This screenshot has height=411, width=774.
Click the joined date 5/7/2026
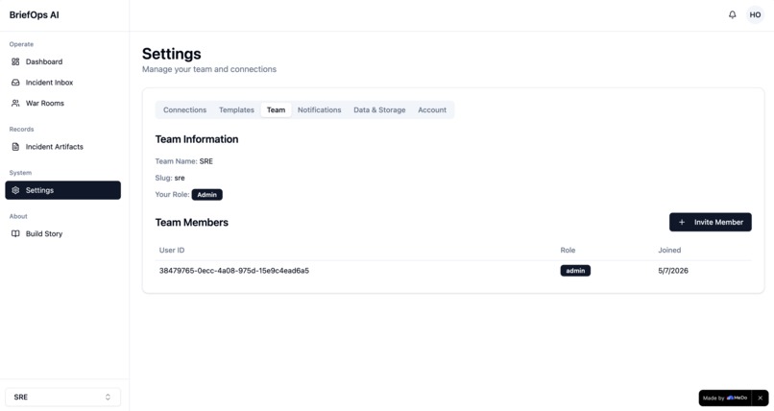673,271
